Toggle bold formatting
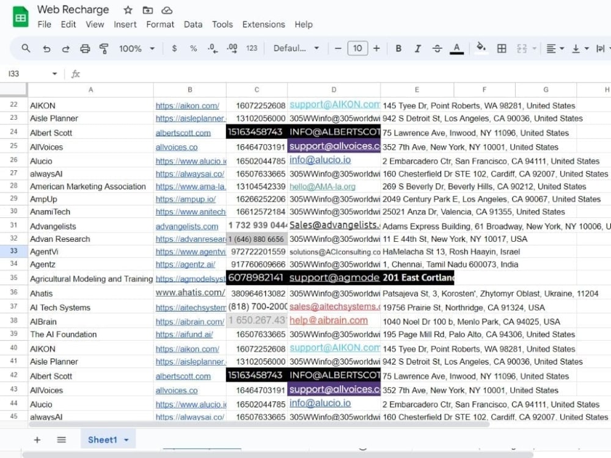The width and height of the screenshot is (611, 458). point(398,48)
